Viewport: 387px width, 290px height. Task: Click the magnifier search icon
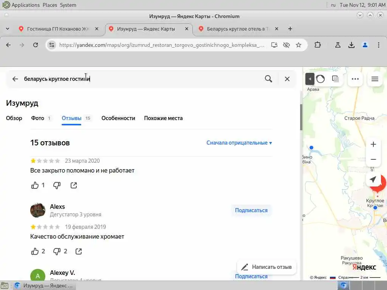click(269, 79)
